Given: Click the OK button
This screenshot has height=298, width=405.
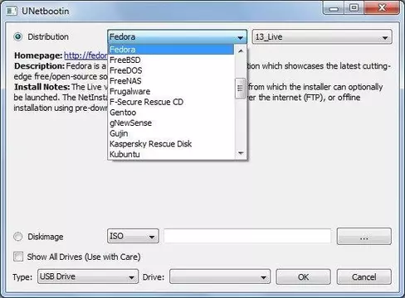Looking at the screenshot, I should [303, 276].
